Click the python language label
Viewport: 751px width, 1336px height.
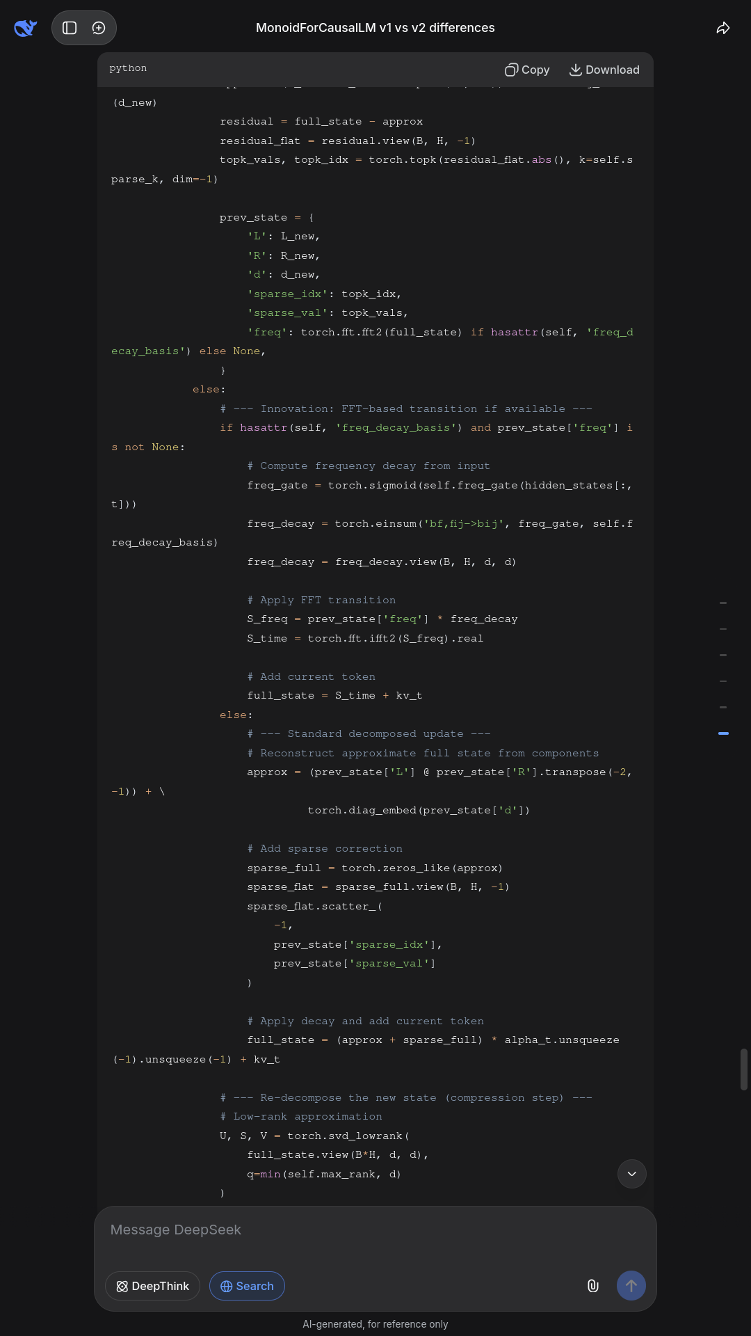coord(128,68)
